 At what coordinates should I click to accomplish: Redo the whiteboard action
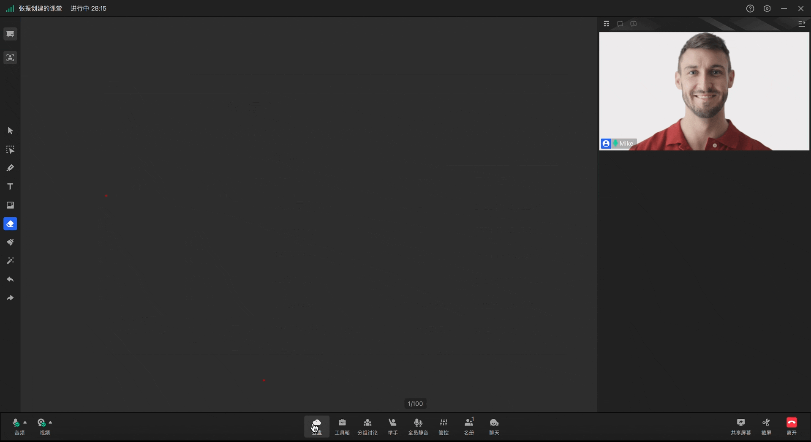(x=10, y=298)
